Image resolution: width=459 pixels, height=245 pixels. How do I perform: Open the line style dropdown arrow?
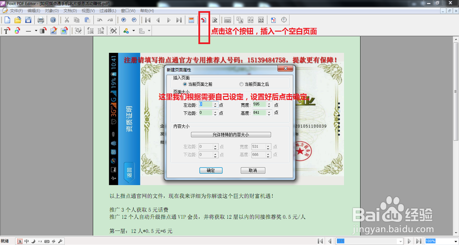[x=36, y=30]
